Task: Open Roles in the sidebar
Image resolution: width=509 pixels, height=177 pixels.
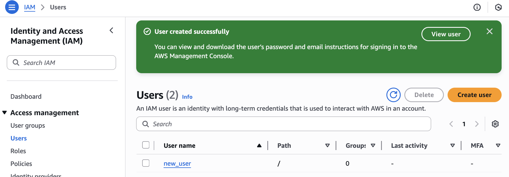Action: pos(18,151)
